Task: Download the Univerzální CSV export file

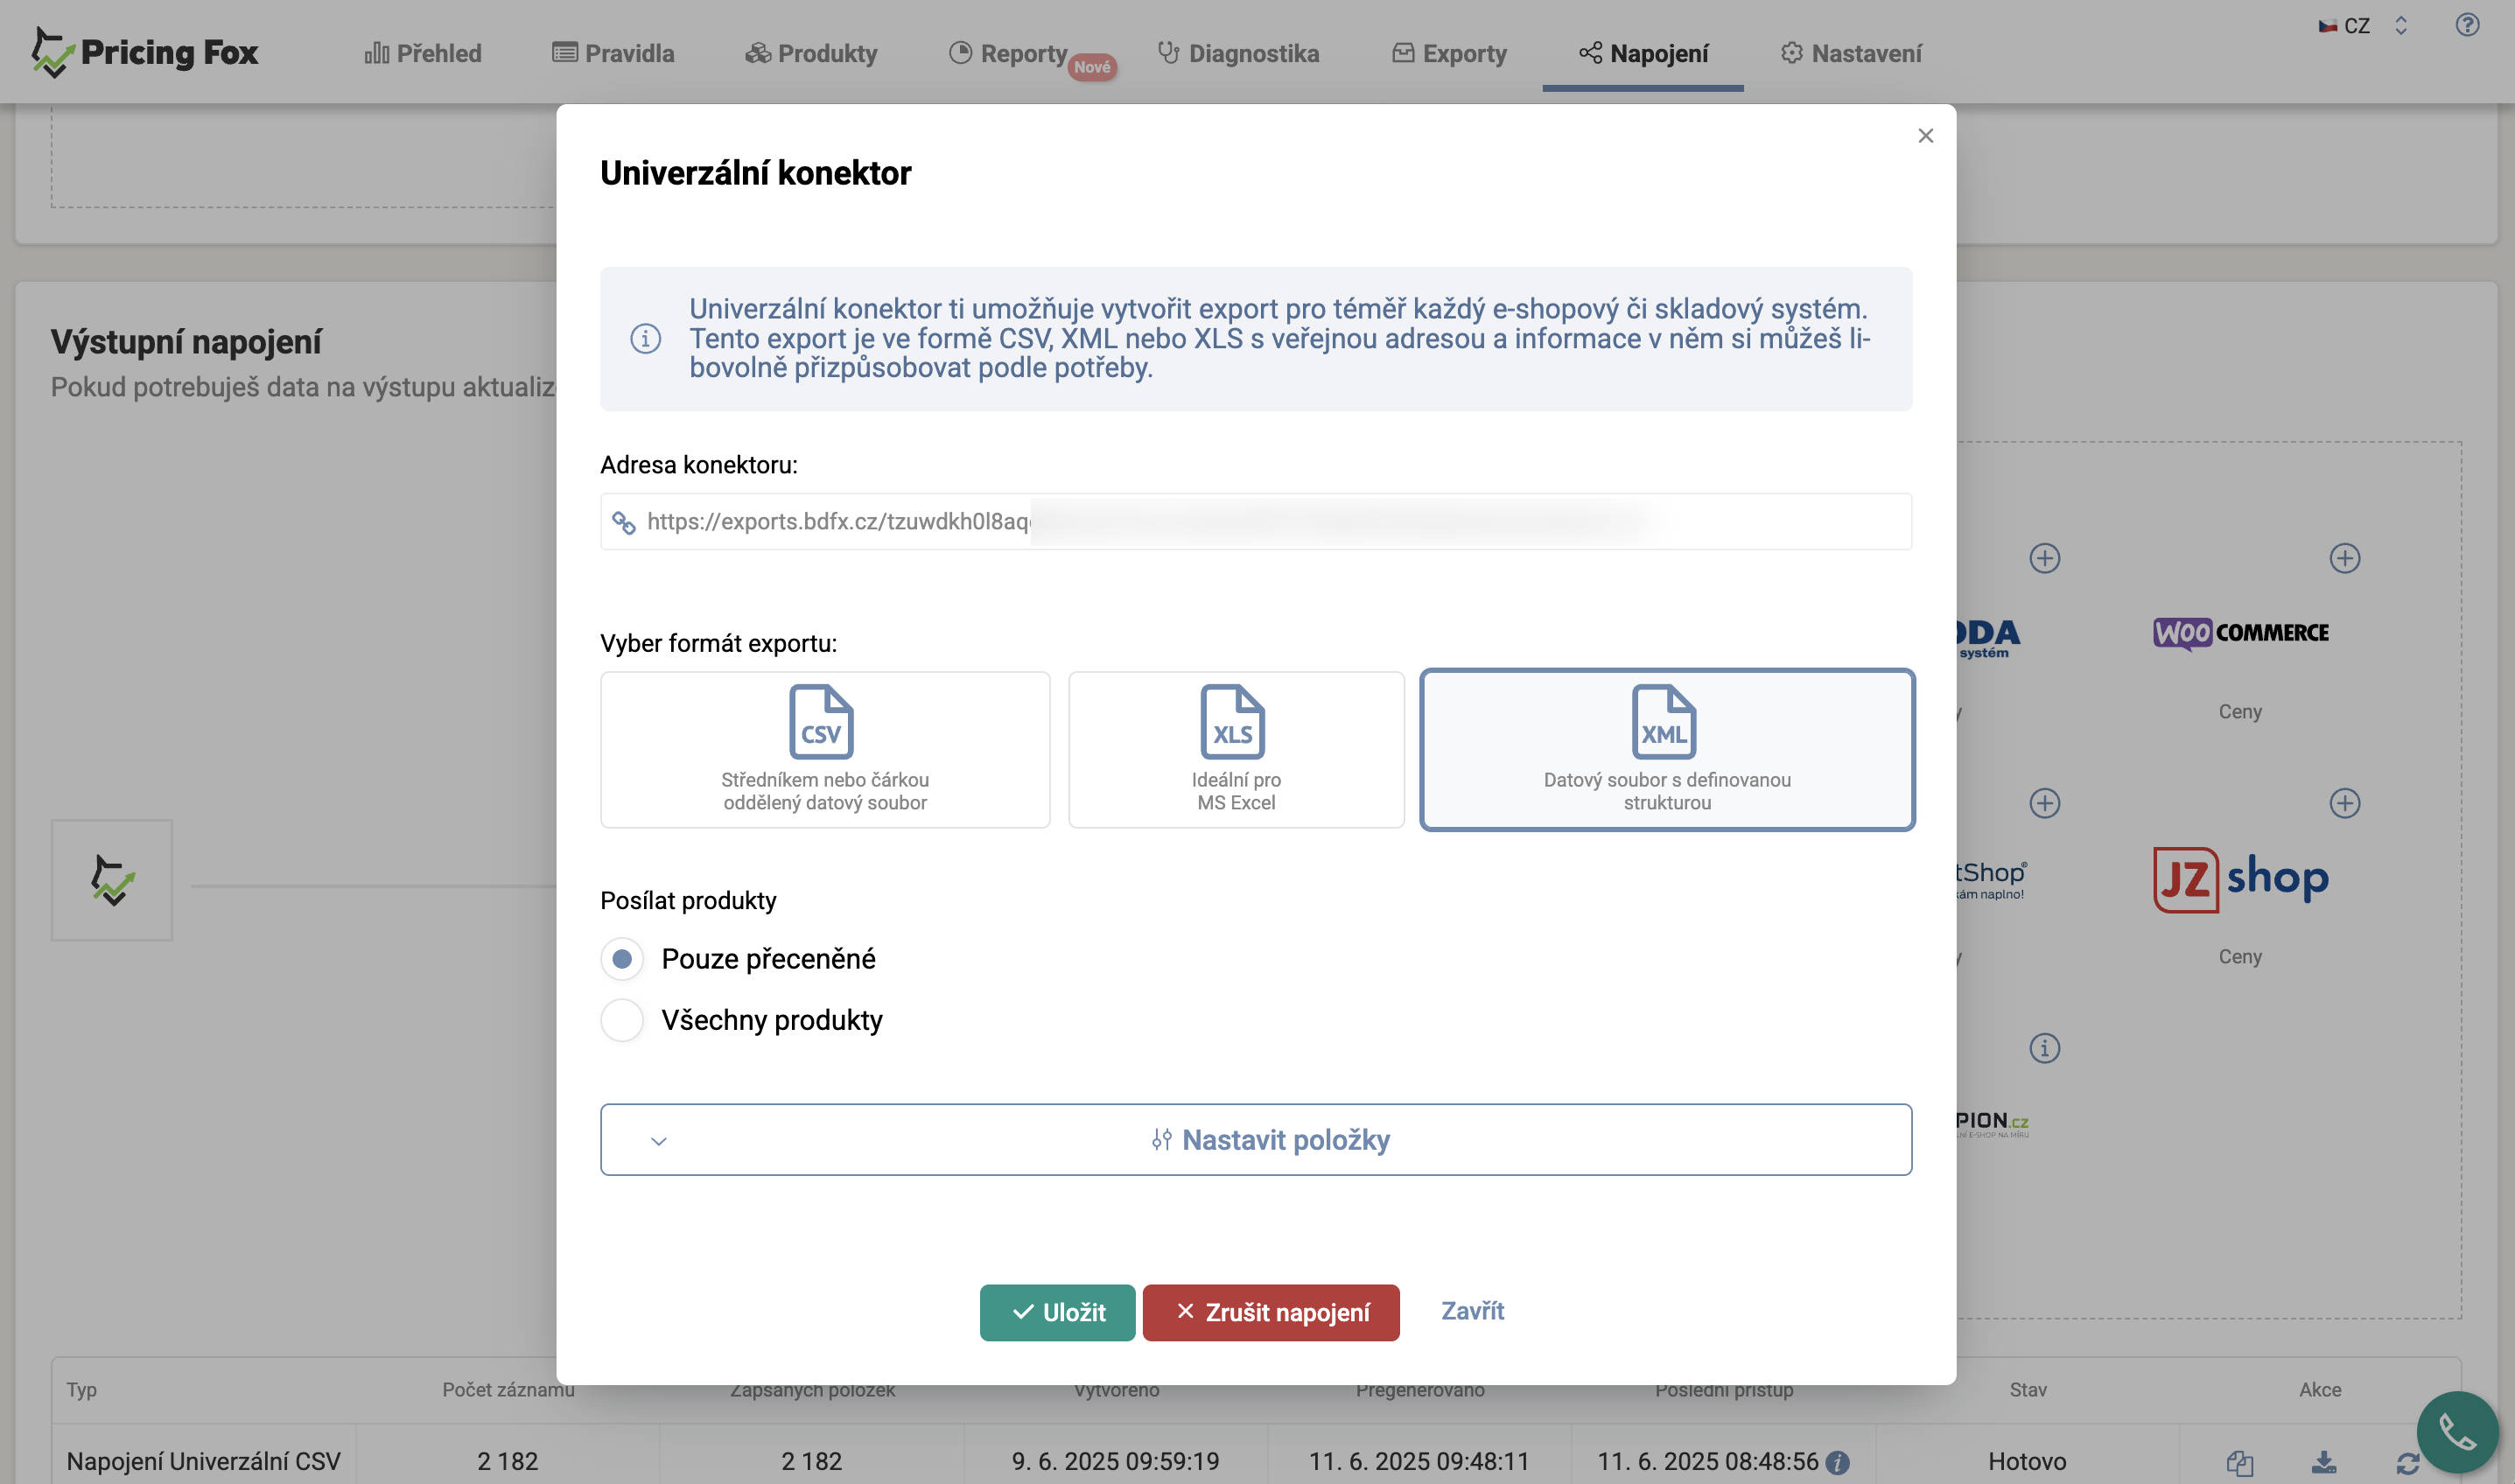Action: click(2324, 1466)
